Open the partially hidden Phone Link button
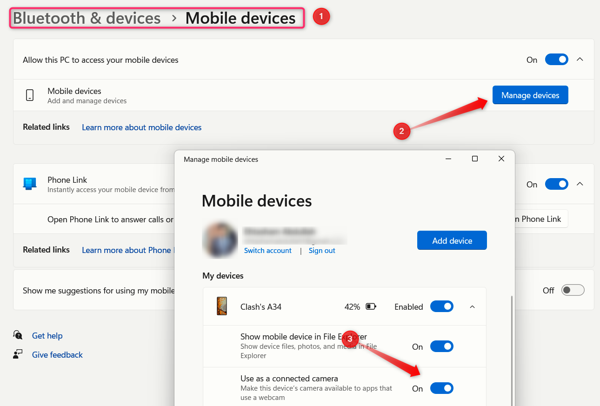The image size is (600, 406). click(541, 219)
